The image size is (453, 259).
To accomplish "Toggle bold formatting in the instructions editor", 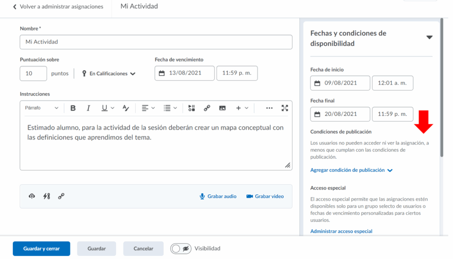I will pyautogui.click(x=73, y=108).
